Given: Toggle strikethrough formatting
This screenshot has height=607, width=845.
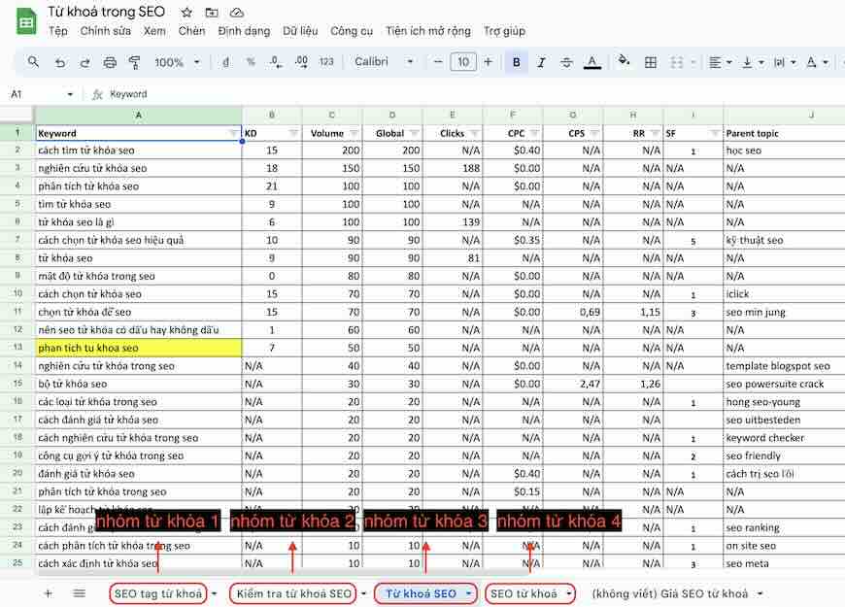Looking at the screenshot, I should [566, 62].
